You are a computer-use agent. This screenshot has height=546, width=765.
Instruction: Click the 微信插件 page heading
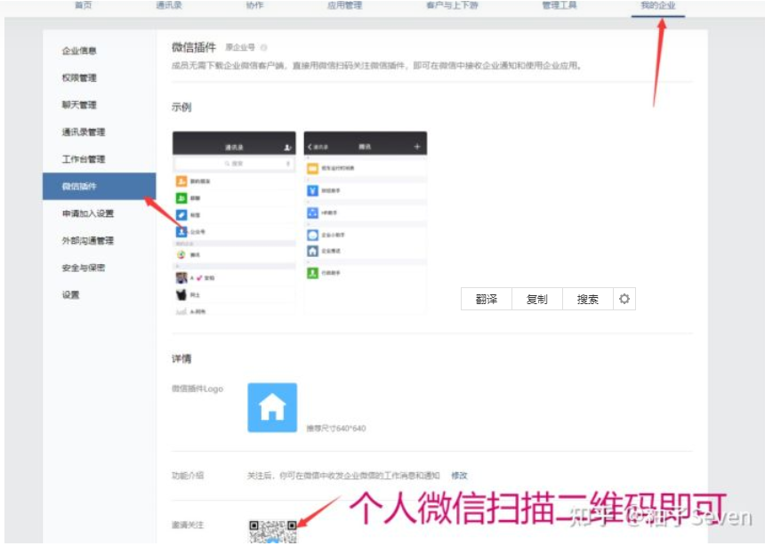[194, 47]
